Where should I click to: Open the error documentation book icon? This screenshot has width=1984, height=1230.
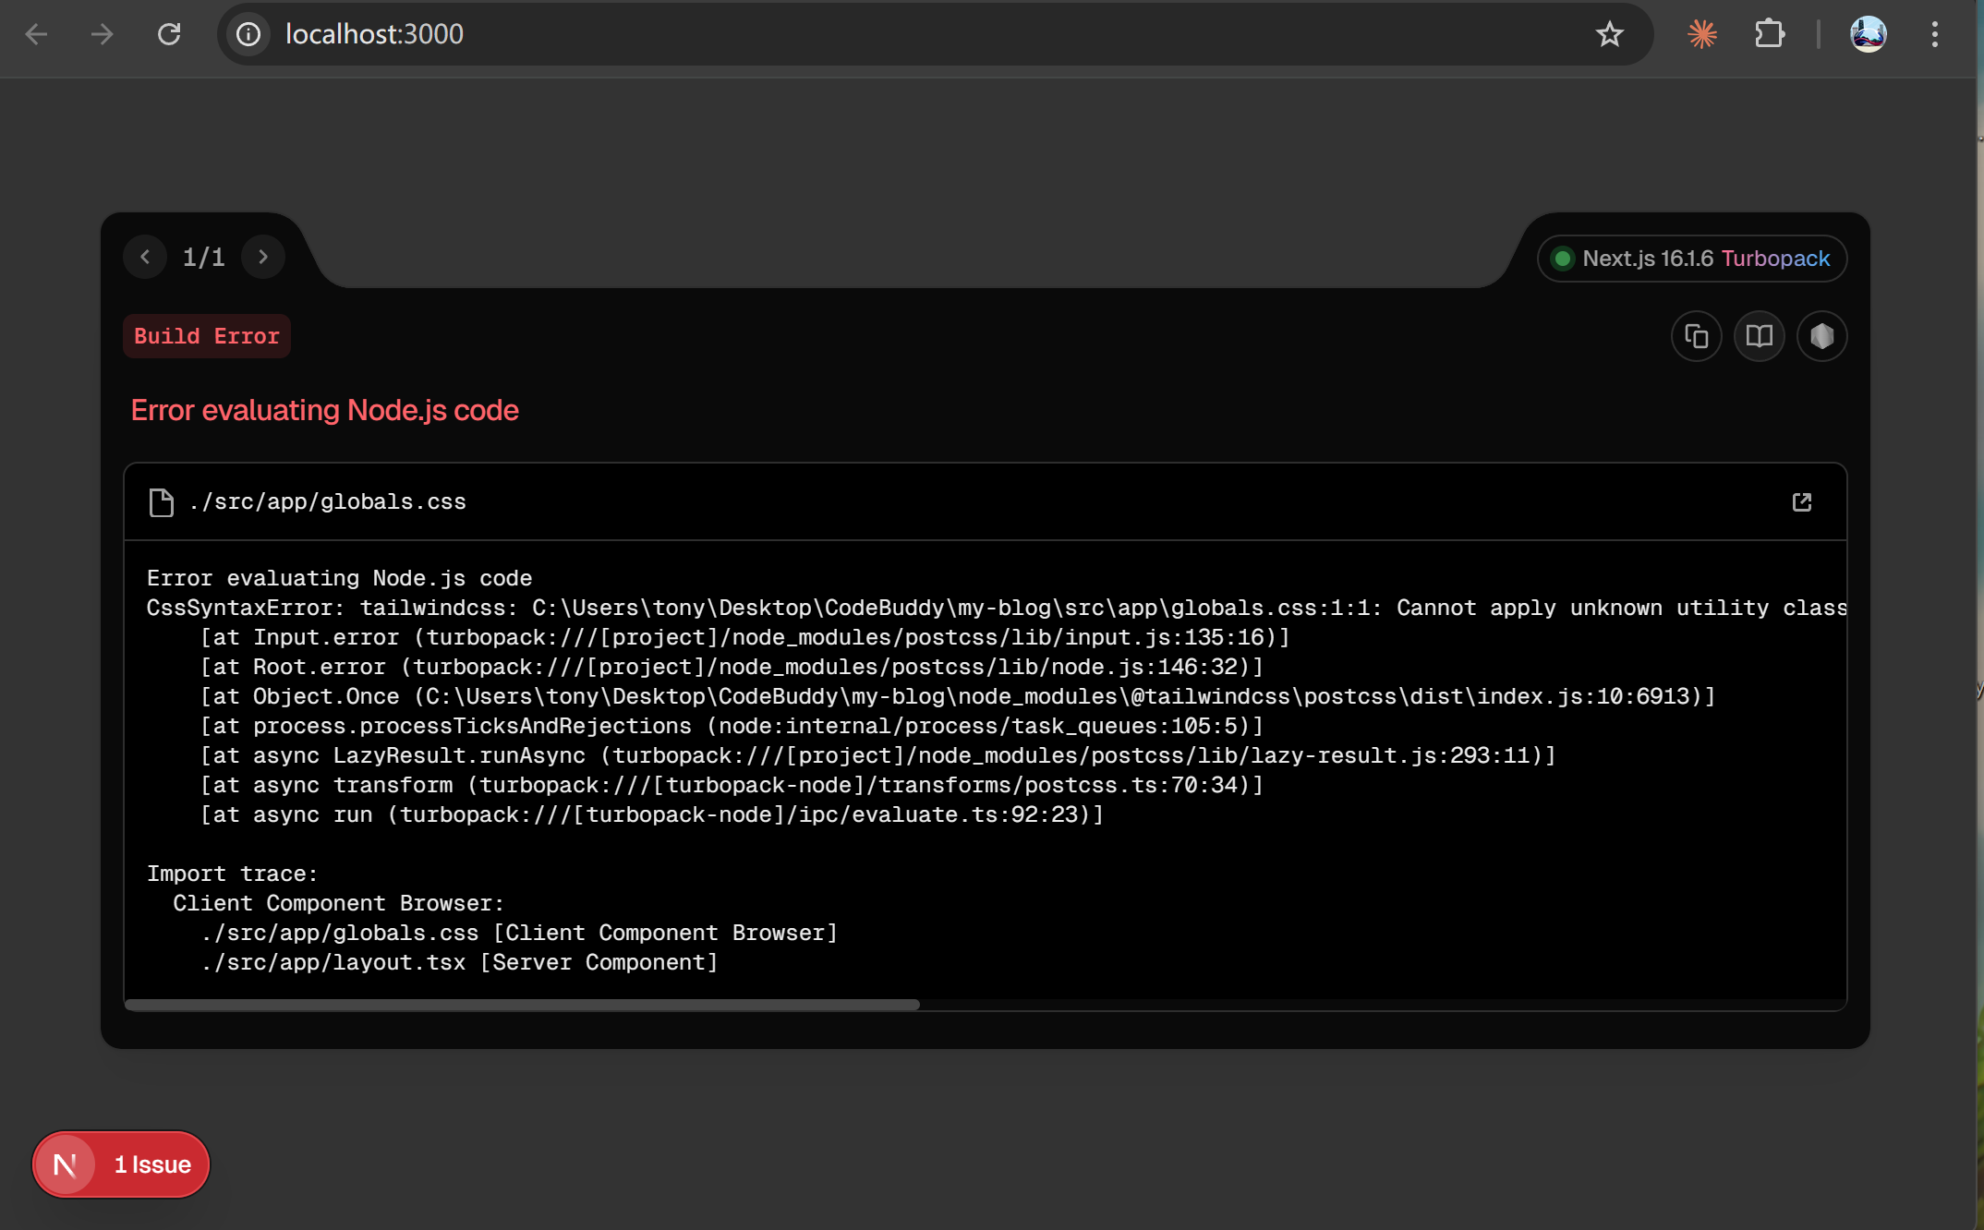[x=1759, y=336]
